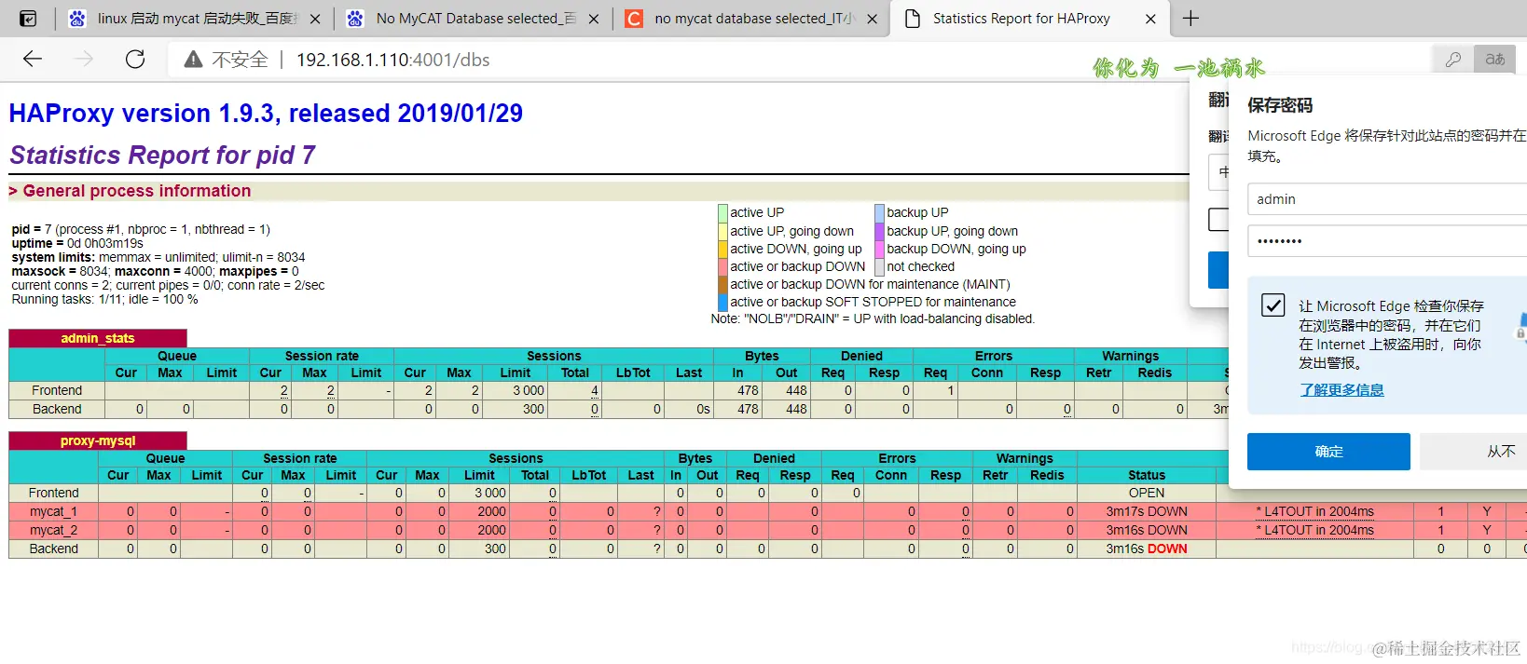The image size is (1527, 664).
Task: Click the translate icon in address bar
Action: [1495, 60]
